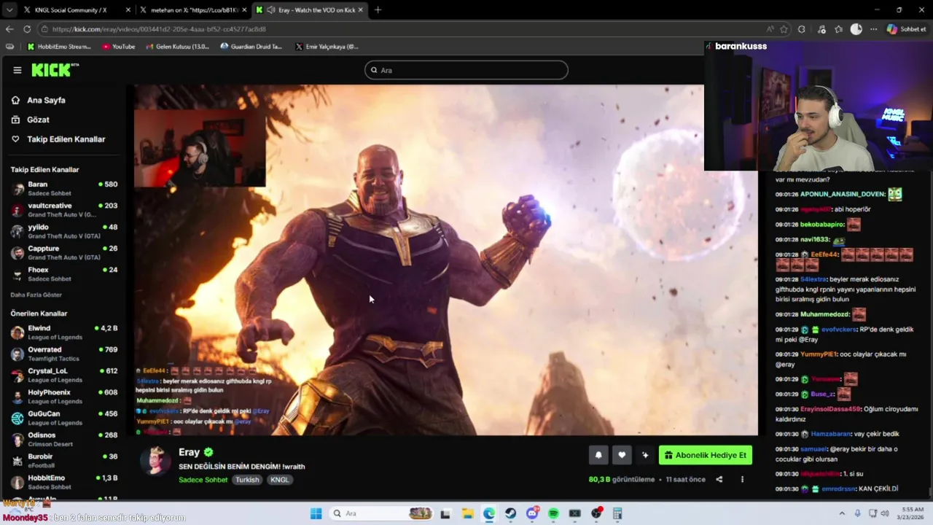The height and width of the screenshot is (525, 933).
Task: Open Elwind recommended channel
Action: [x=64, y=332]
